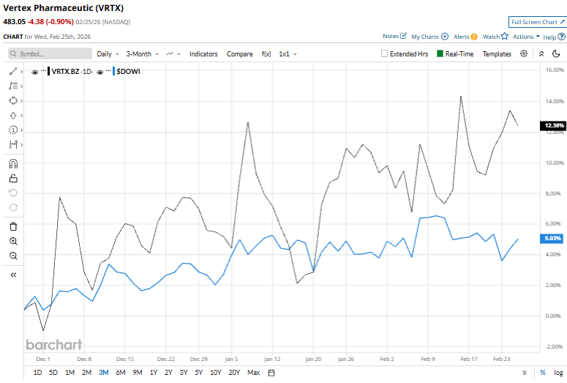The width and height of the screenshot is (567, 383).
Task: Open the 3-Month period dropdown
Action: pos(142,54)
